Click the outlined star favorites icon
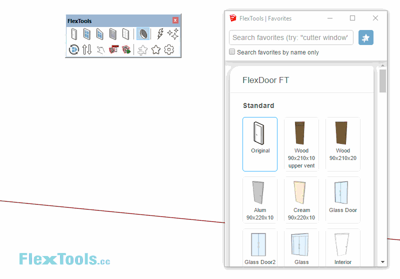 coord(156,49)
